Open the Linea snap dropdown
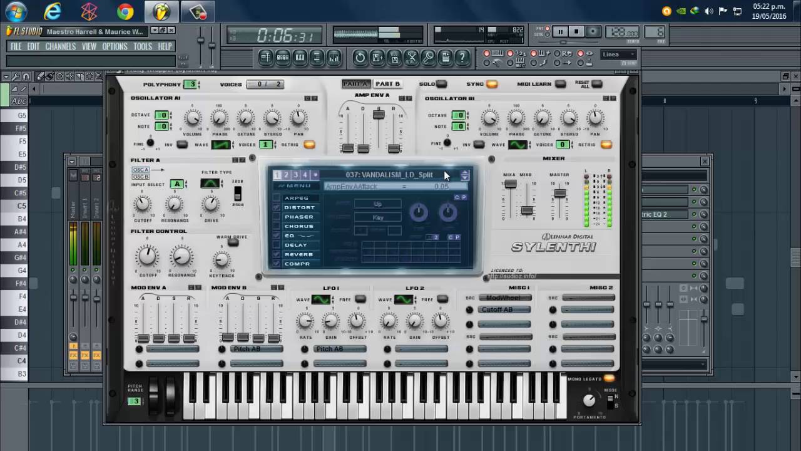Image resolution: width=801 pixels, height=451 pixels. [618, 54]
